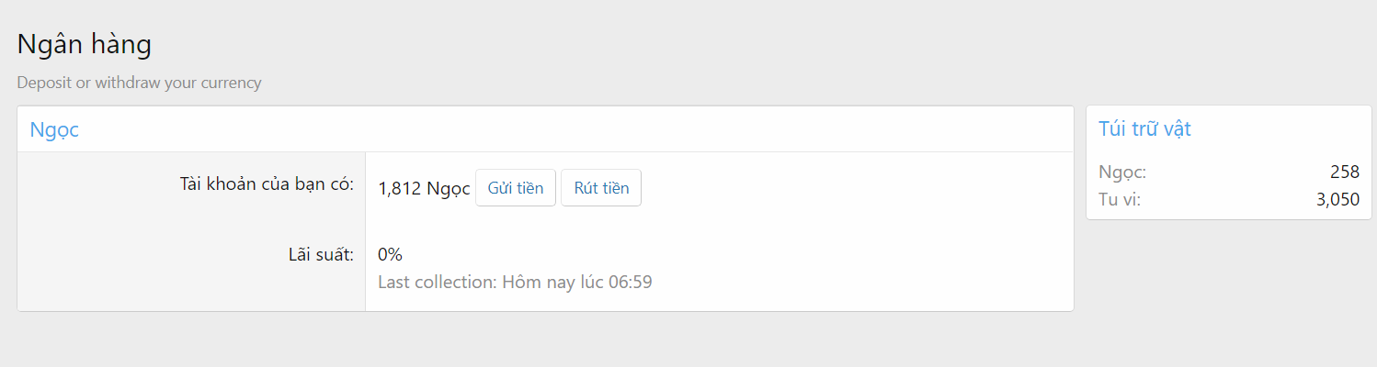The height and width of the screenshot is (367, 1377).
Task: Click the Ngân hàng page title
Action: point(84,43)
